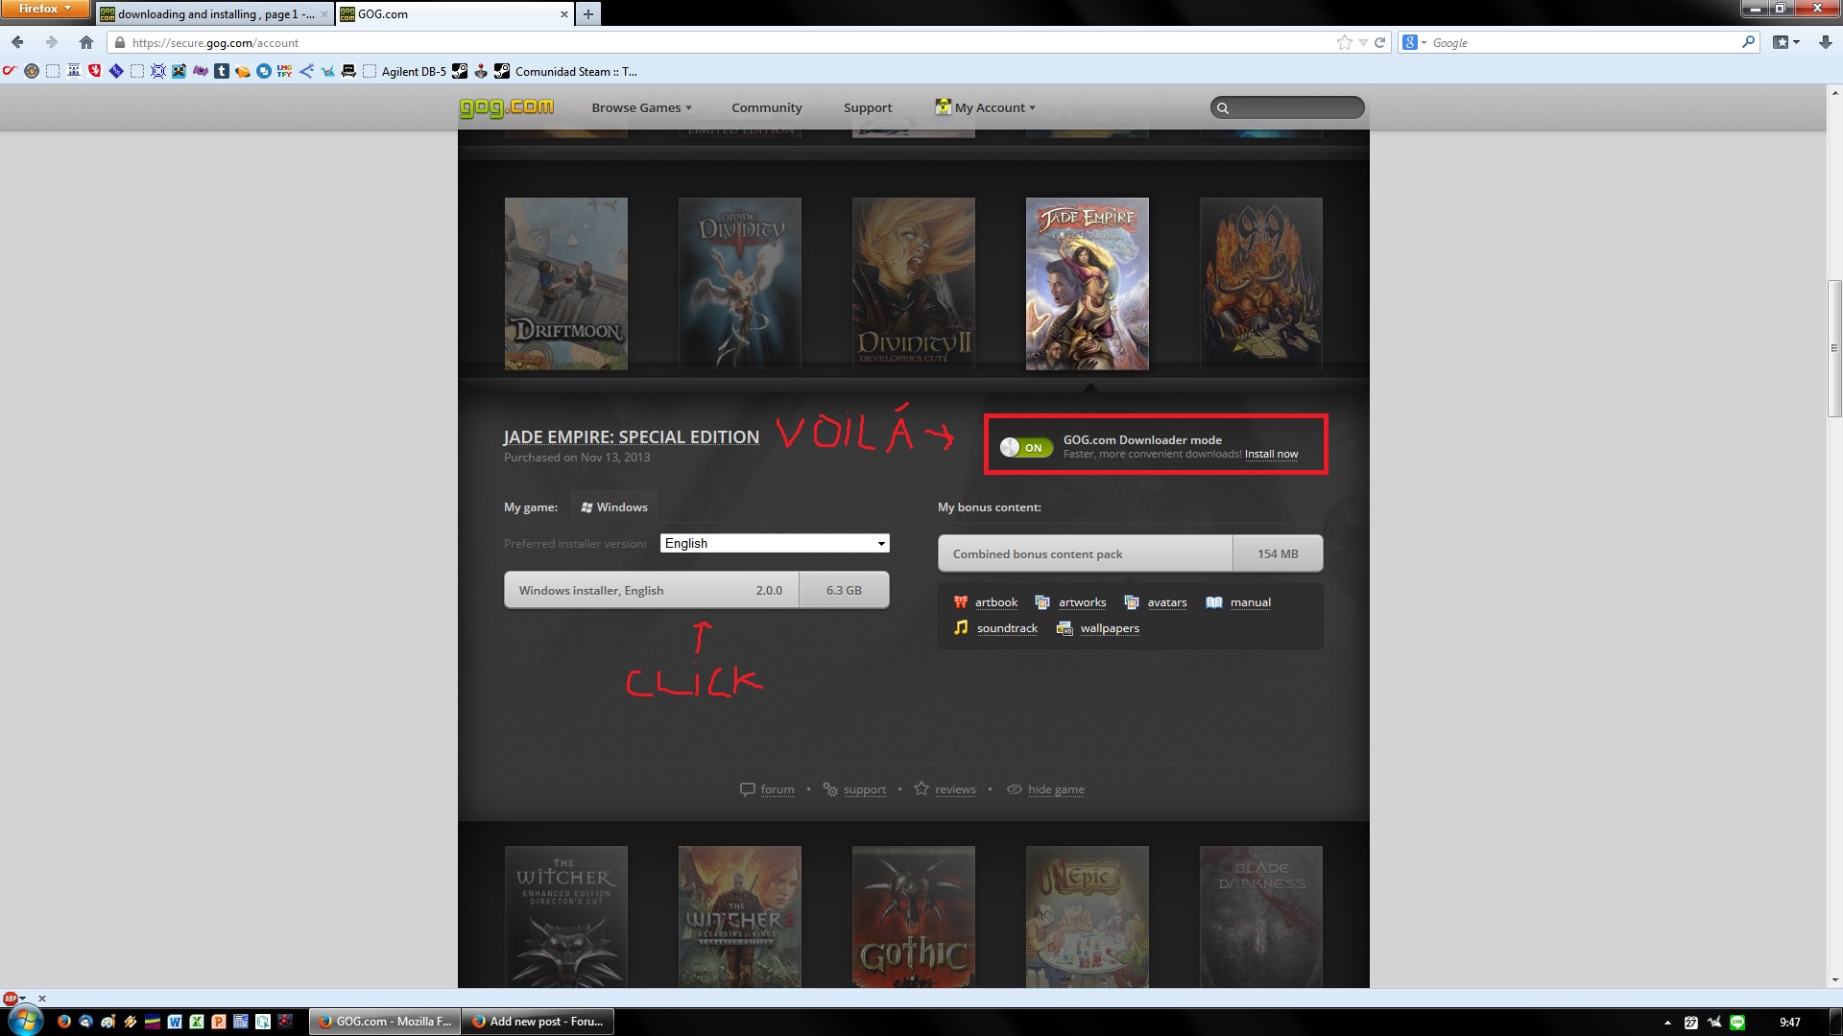
Task: Launch Microsoft Word from taskbar
Action: (x=175, y=1022)
